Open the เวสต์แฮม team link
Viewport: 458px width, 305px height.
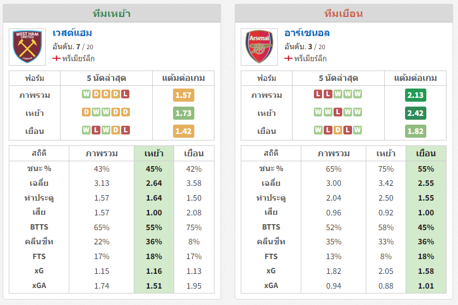click(72, 33)
